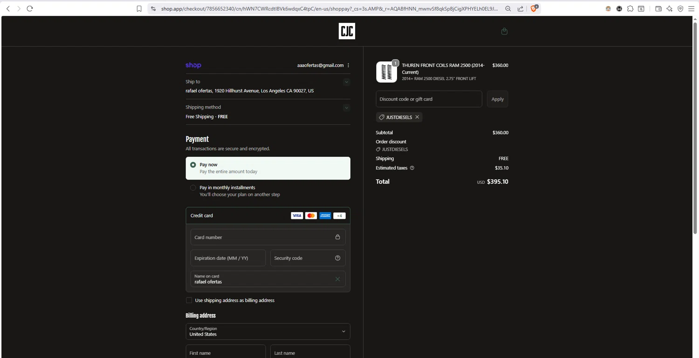Open the Country/Region dropdown
699x358 pixels.
pyautogui.click(x=268, y=331)
